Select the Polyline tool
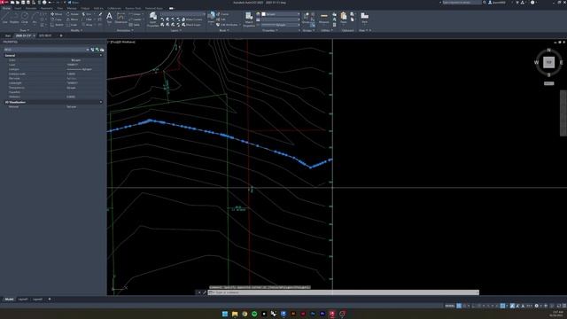Image resolution: width=567 pixels, height=319 pixels. coord(14,17)
